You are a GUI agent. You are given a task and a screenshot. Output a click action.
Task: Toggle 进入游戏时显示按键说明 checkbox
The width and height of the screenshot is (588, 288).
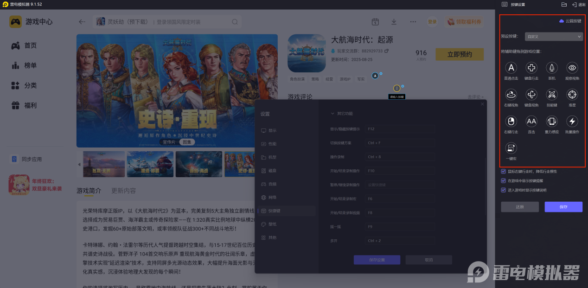click(504, 190)
